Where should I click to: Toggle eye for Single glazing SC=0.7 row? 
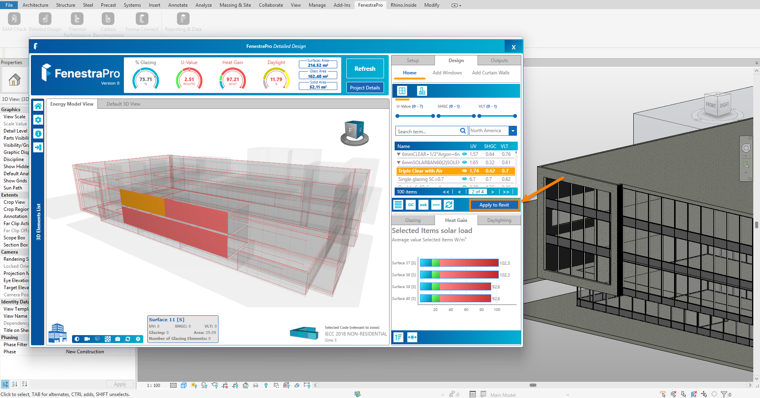[x=465, y=179]
